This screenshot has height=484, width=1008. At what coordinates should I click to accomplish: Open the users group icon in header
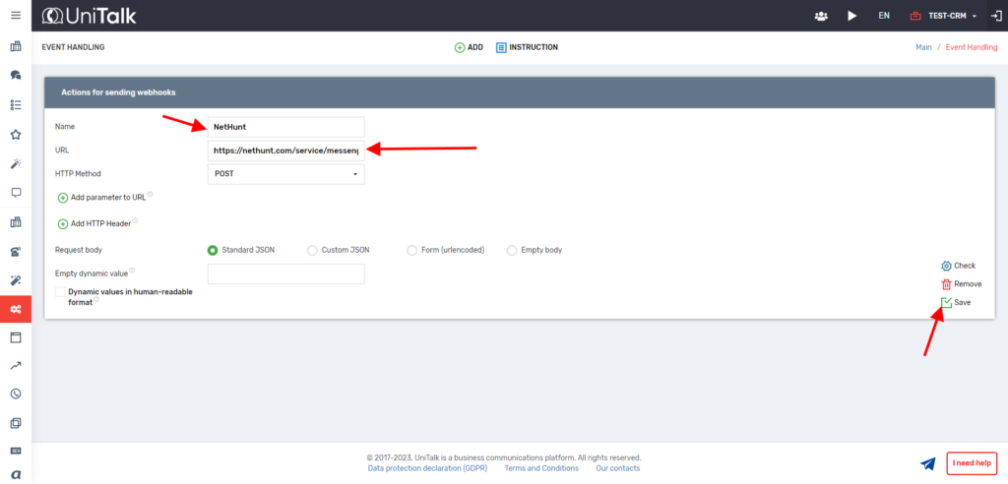coord(821,16)
